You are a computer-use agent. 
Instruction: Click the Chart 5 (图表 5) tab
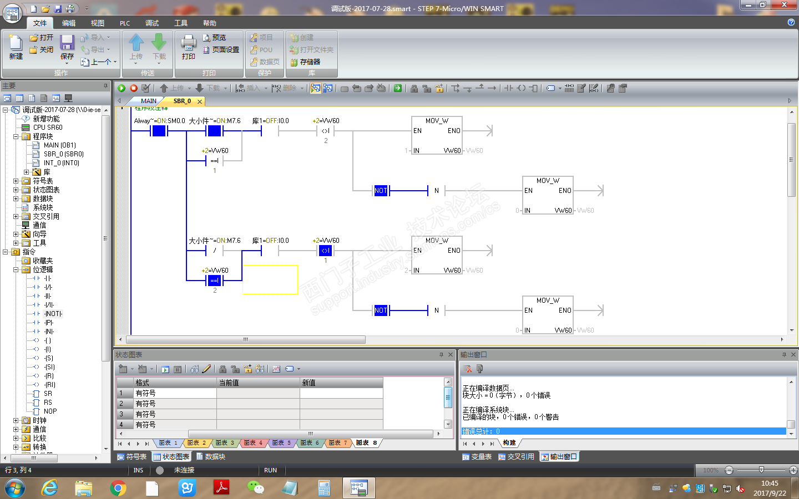281,443
